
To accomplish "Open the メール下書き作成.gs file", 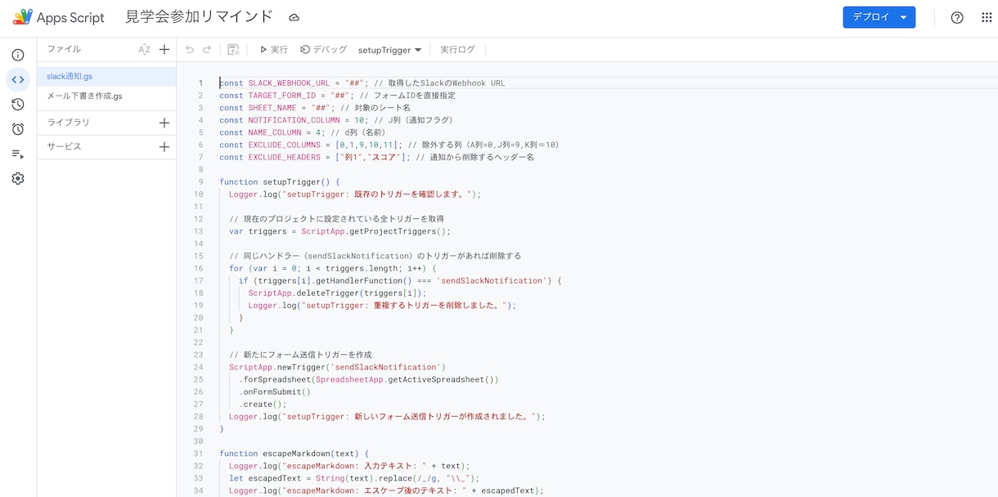I will click(x=106, y=96).
